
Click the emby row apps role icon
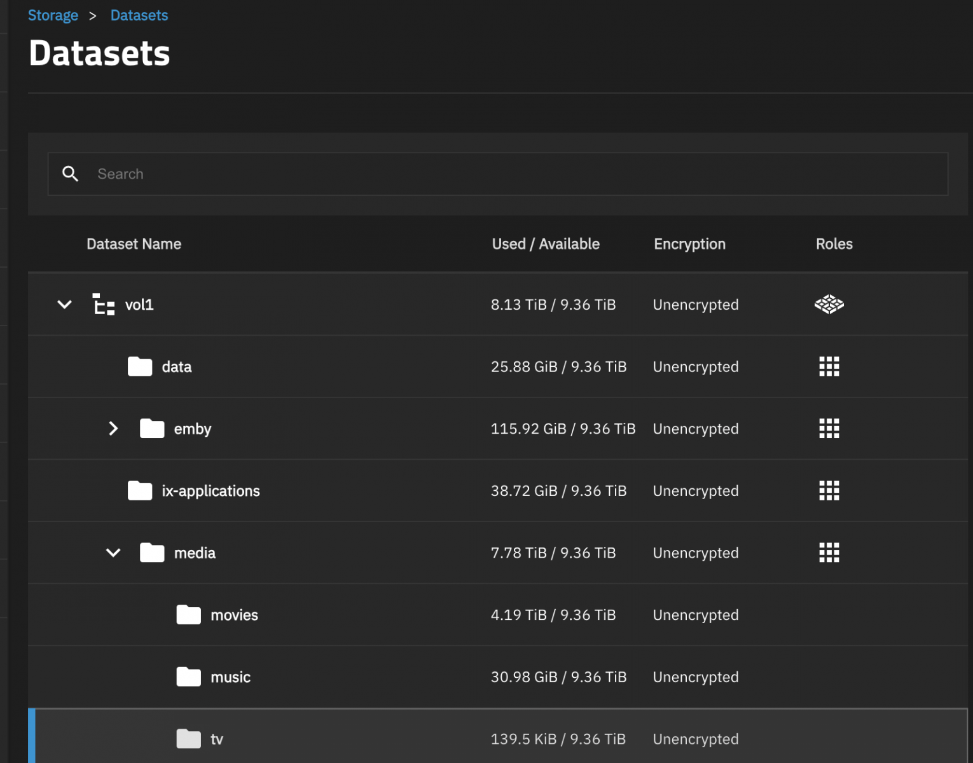point(829,429)
